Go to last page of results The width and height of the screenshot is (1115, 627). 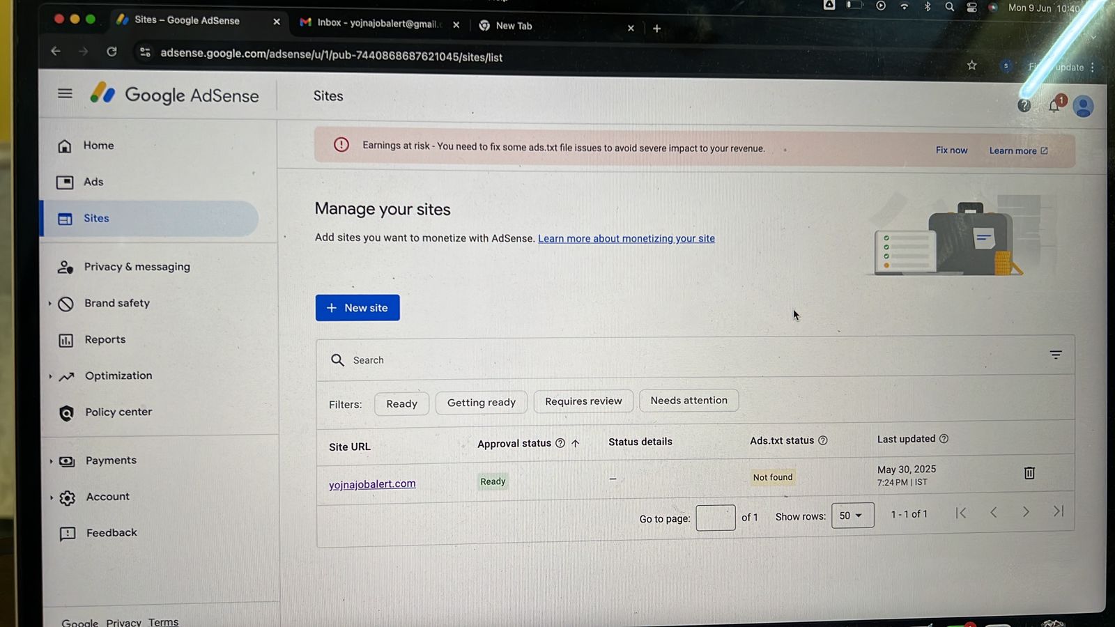point(1058,511)
